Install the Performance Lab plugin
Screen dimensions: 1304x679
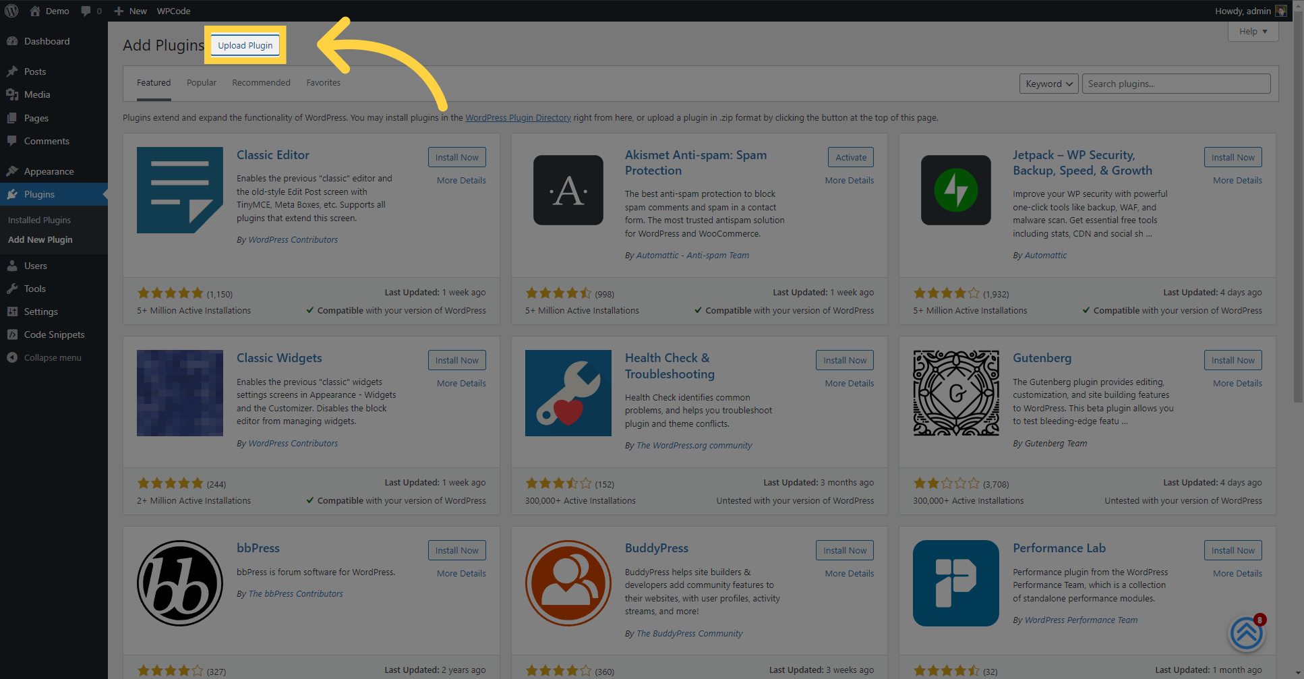[x=1233, y=550]
